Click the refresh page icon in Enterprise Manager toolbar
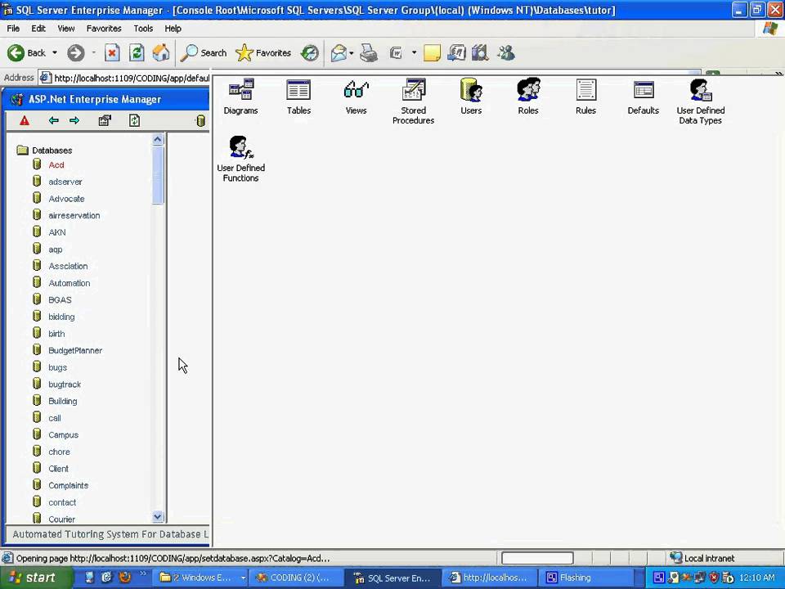785x589 pixels. pos(134,120)
